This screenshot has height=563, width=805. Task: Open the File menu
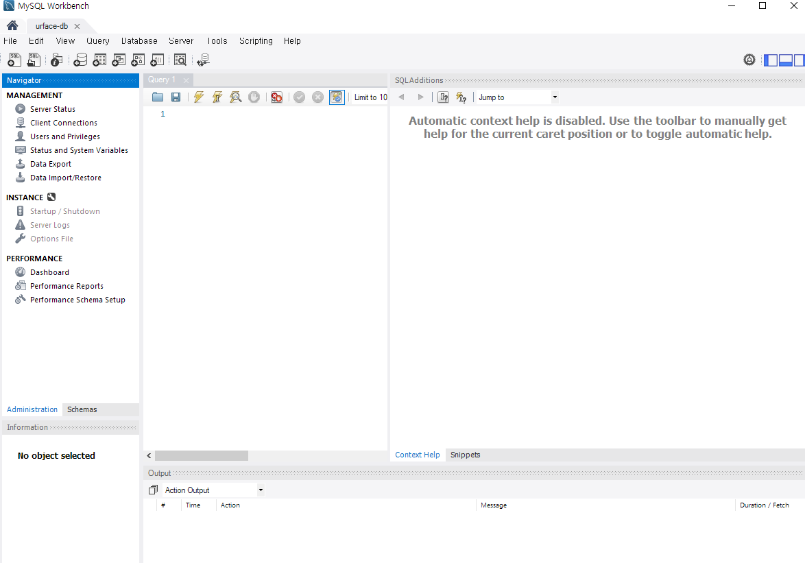point(10,41)
